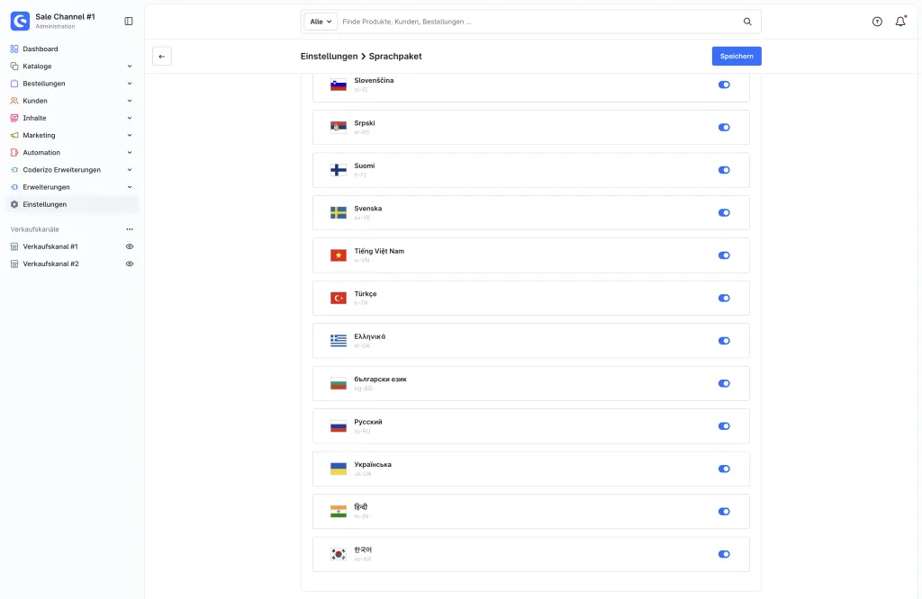This screenshot has width=922, height=599.
Task: Click the Indian flag icon
Action: pos(339,512)
